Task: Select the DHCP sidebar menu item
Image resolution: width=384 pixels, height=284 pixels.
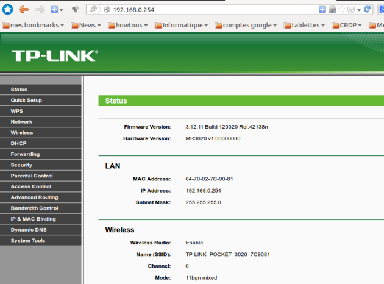Action: [18, 143]
